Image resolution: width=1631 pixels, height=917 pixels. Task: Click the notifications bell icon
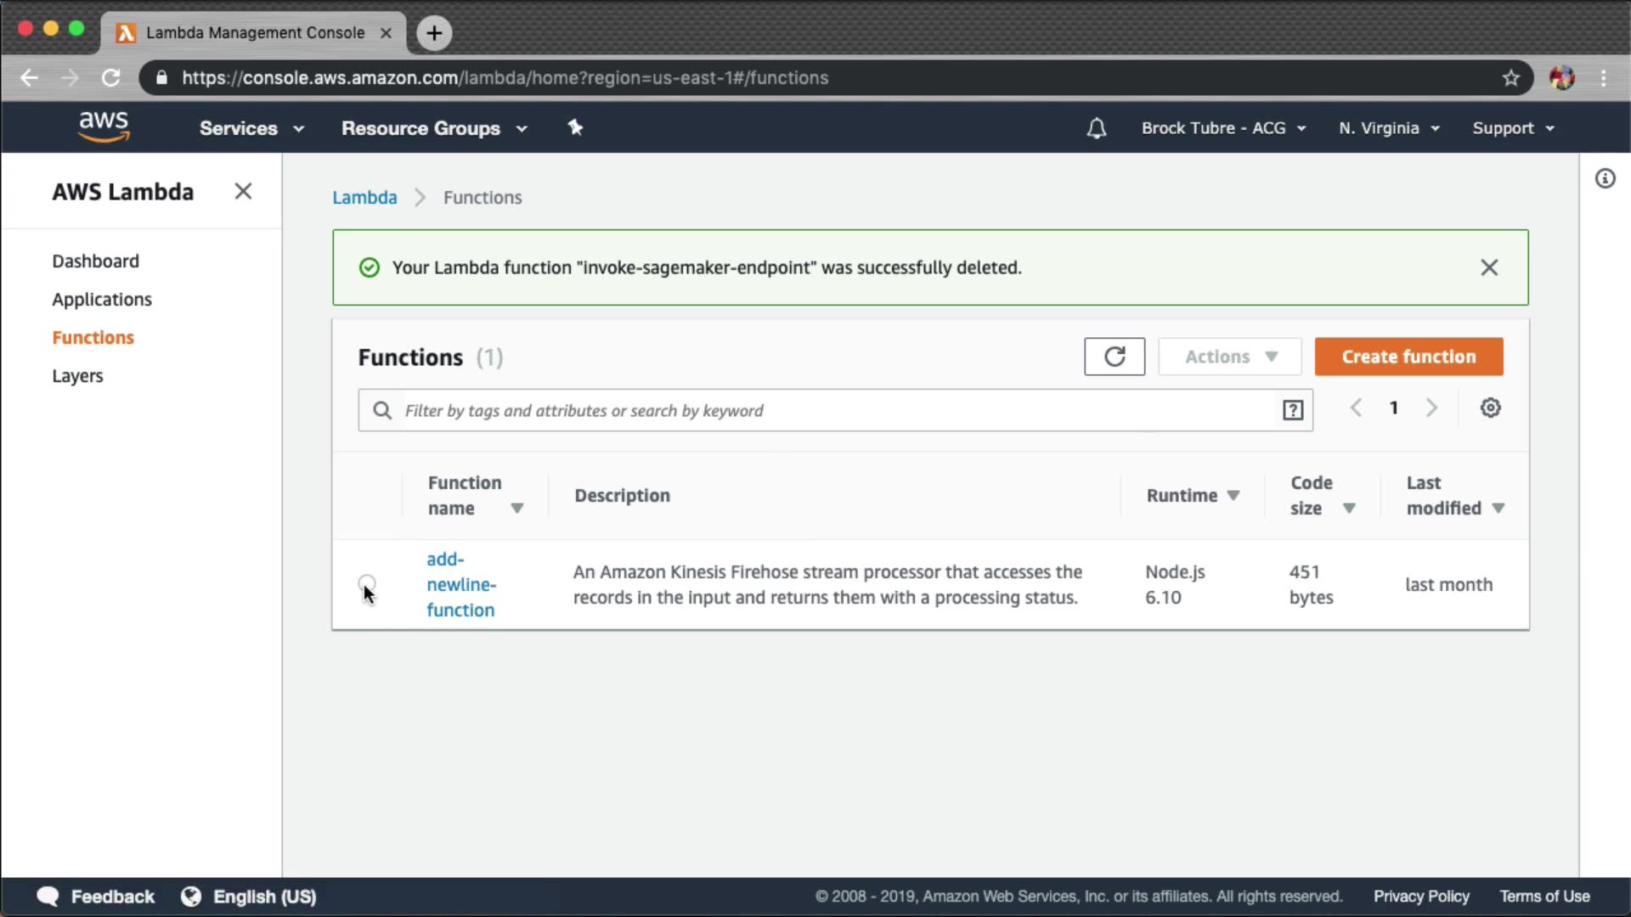pyautogui.click(x=1096, y=128)
